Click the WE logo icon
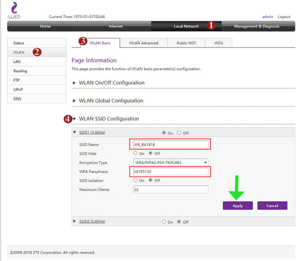 (14, 10)
